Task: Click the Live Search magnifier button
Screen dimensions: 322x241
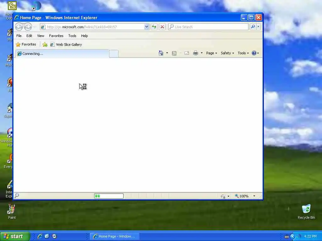Action: [253, 27]
